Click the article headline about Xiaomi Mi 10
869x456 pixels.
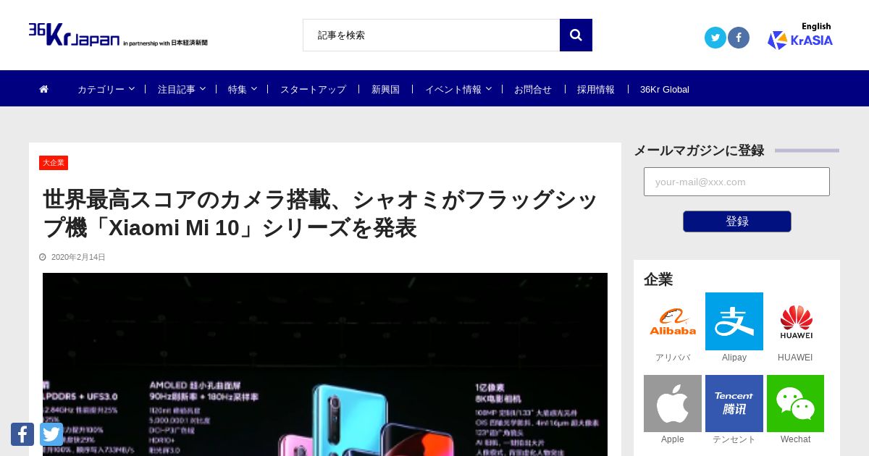321,214
